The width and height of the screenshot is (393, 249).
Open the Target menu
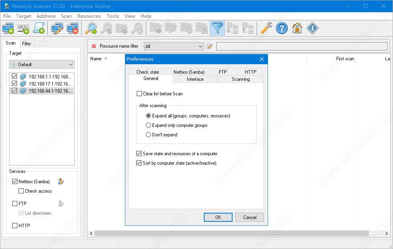click(24, 16)
